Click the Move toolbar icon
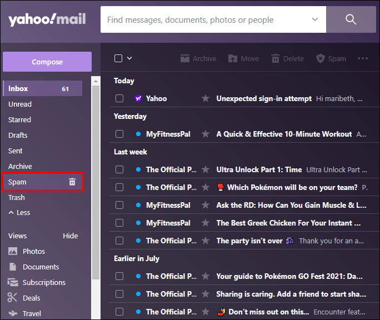The image size is (380, 320). (x=233, y=58)
